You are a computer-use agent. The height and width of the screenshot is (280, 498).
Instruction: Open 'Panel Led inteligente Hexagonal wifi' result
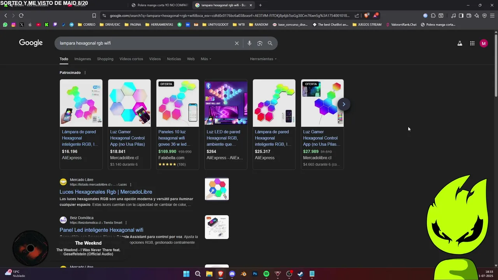point(102,230)
